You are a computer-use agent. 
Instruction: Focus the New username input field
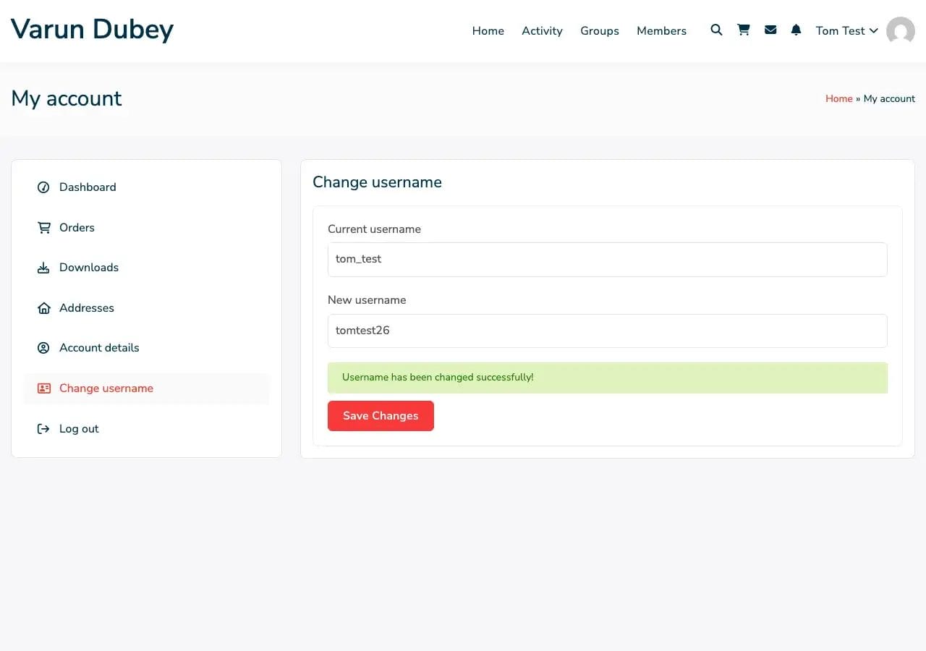point(607,331)
